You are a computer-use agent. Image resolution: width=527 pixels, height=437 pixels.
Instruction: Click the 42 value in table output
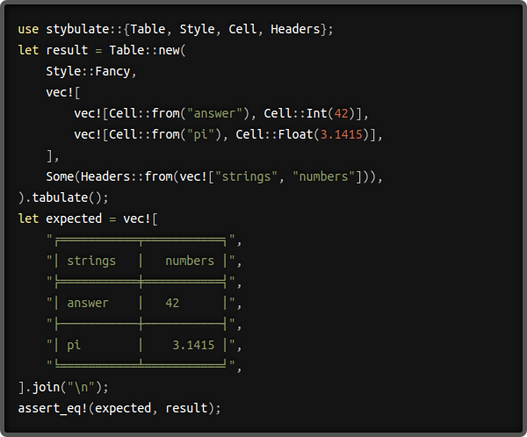172,303
